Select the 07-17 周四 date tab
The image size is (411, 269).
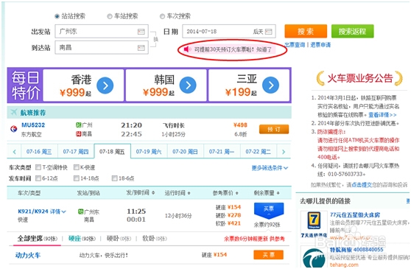pos(76,152)
